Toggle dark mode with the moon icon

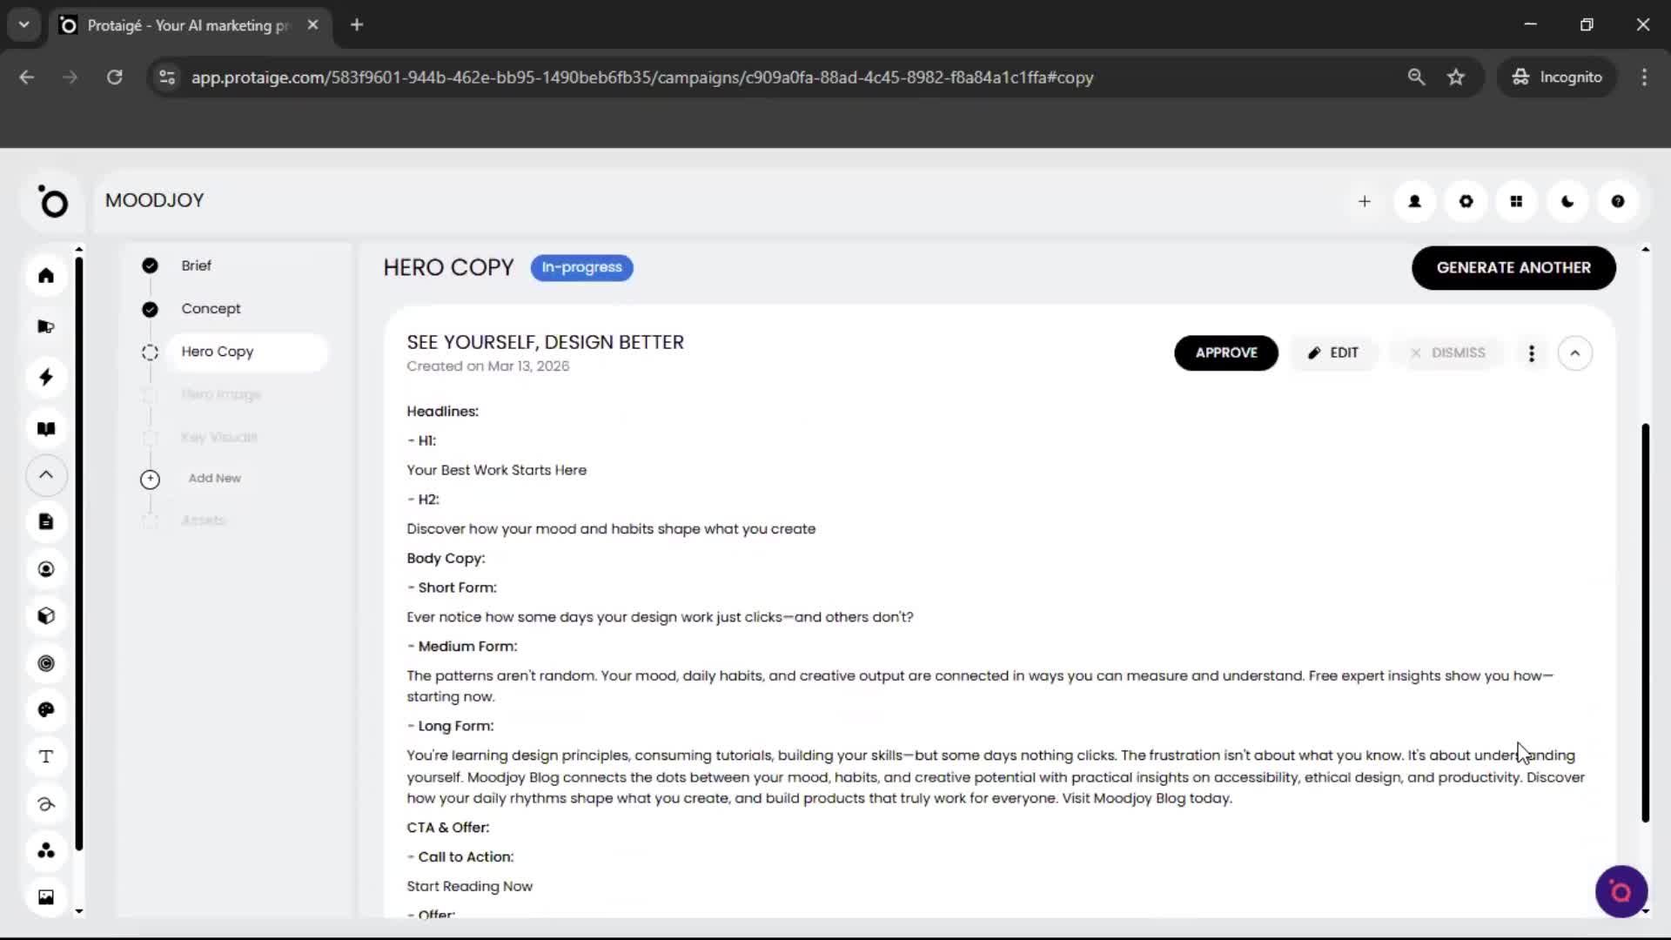tap(1567, 201)
